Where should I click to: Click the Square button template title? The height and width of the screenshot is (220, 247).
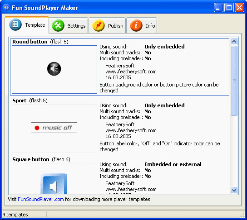pos(31,159)
